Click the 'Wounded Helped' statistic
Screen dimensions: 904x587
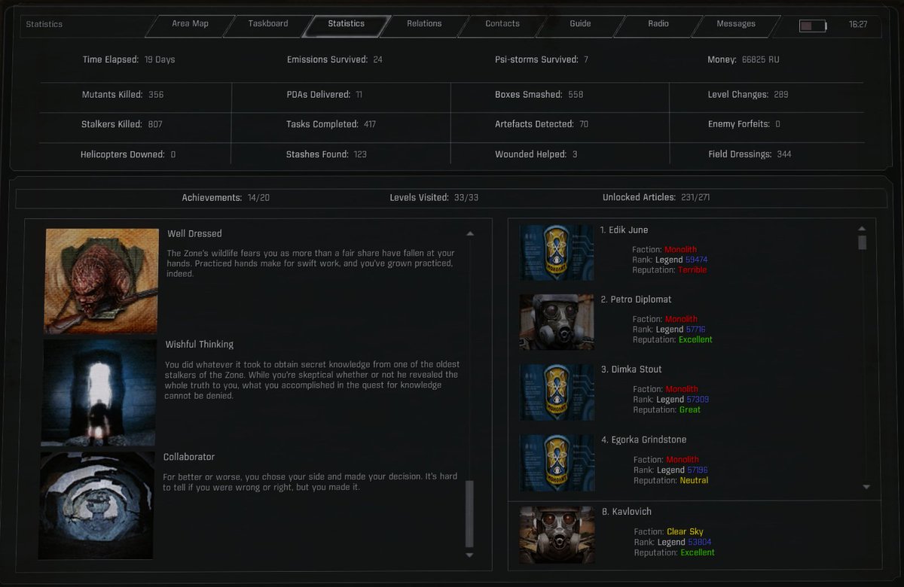(536, 154)
